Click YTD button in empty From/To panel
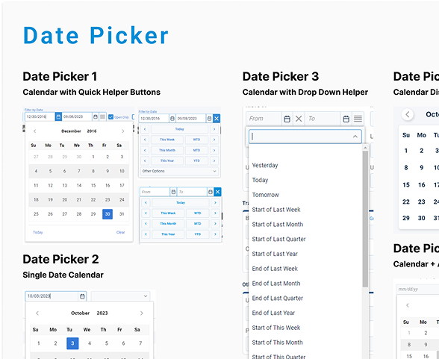The width and height of the screenshot is (439, 359). [198, 234]
